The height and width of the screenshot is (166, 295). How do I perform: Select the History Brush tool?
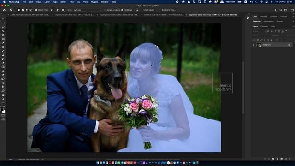3,59
